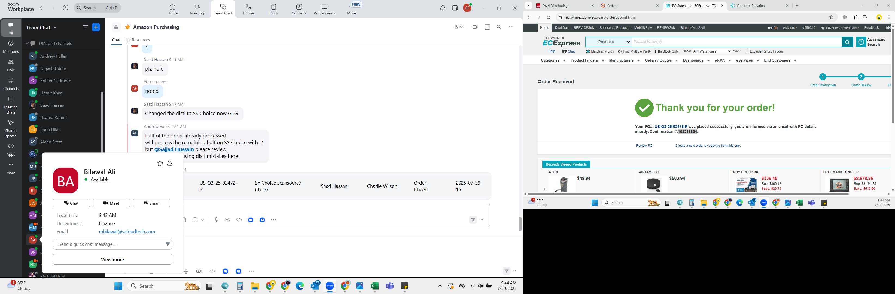Viewport: 895px width, 294px height.
Task: Star Bilawal Ali as a favorite contact
Action: click(160, 164)
